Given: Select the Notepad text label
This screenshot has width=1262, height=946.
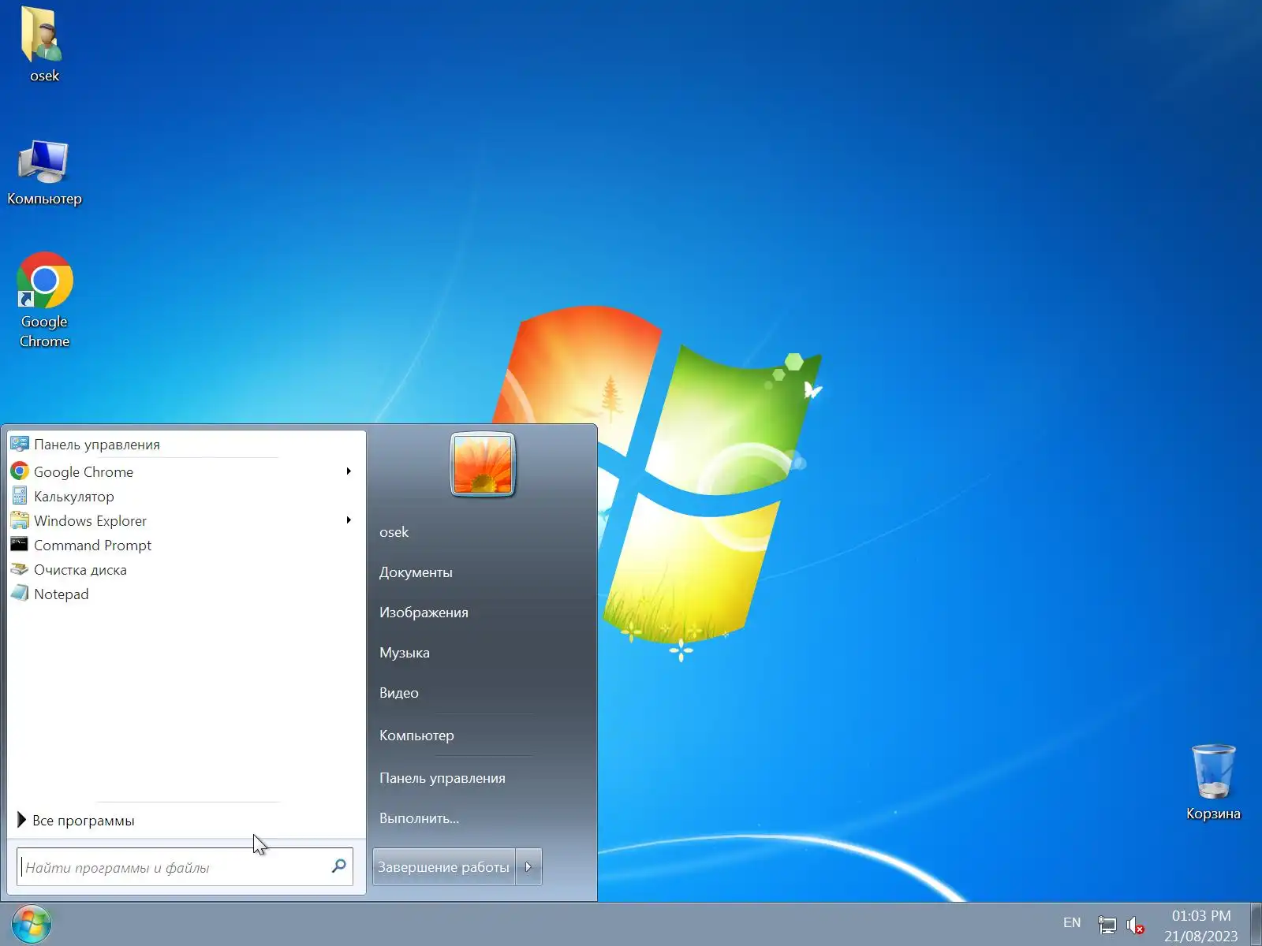Looking at the screenshot, I should [x=62, y=594].
